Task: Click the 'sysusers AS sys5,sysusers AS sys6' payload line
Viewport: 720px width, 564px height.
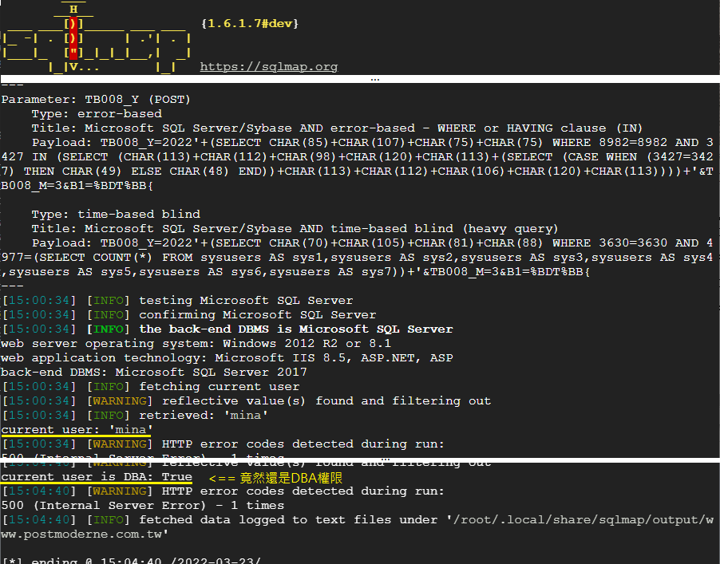Action: coord(295,272)
